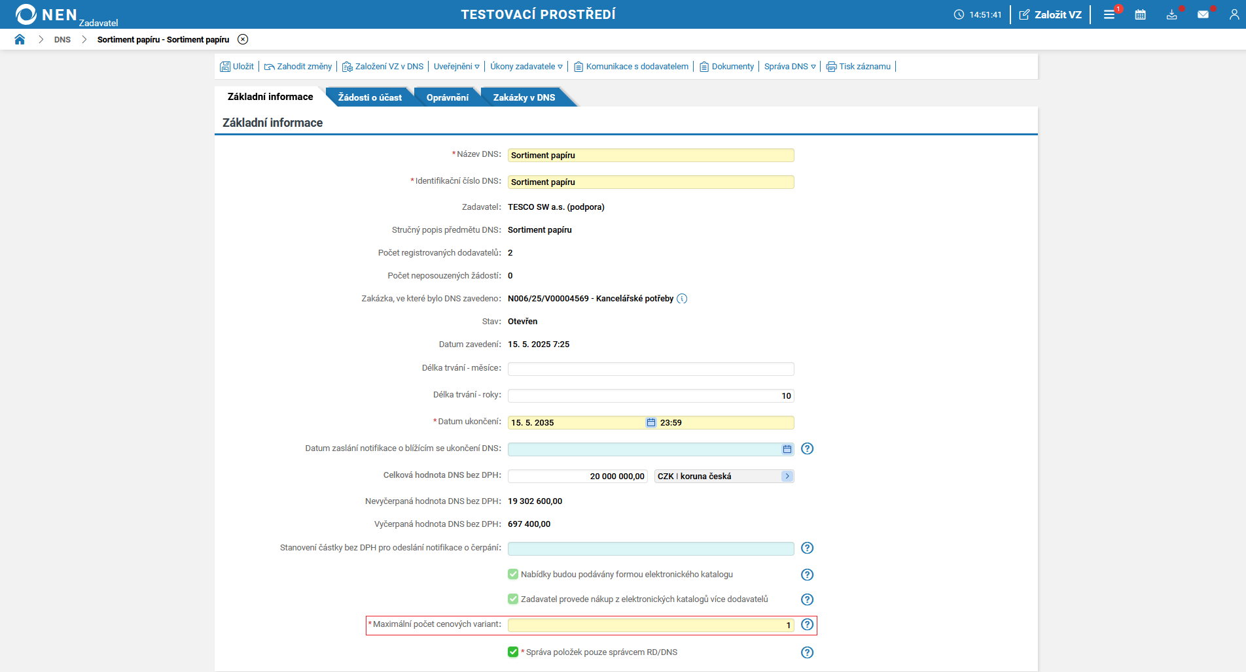The height and width of the screenshot is (672, 1246).
Task: Click notification amount threshold input field
Action: [650, 548]
